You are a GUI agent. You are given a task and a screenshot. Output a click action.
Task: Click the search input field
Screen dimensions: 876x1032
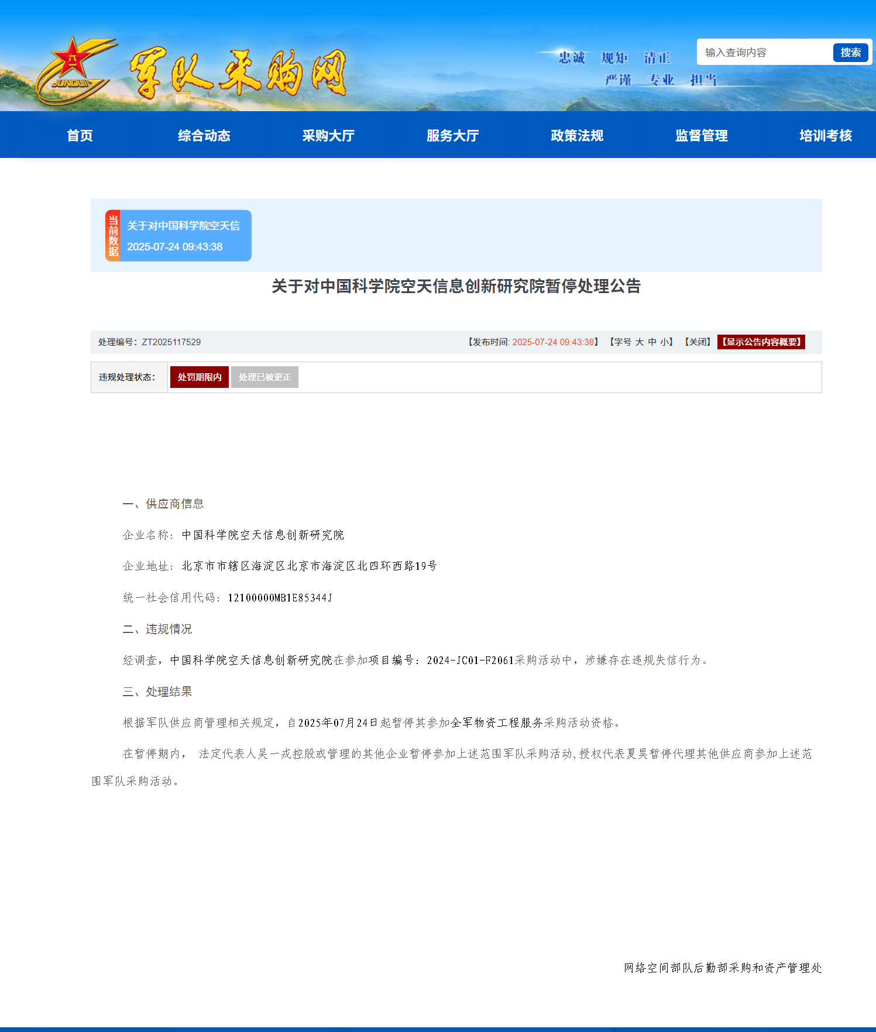coord(765,53)
